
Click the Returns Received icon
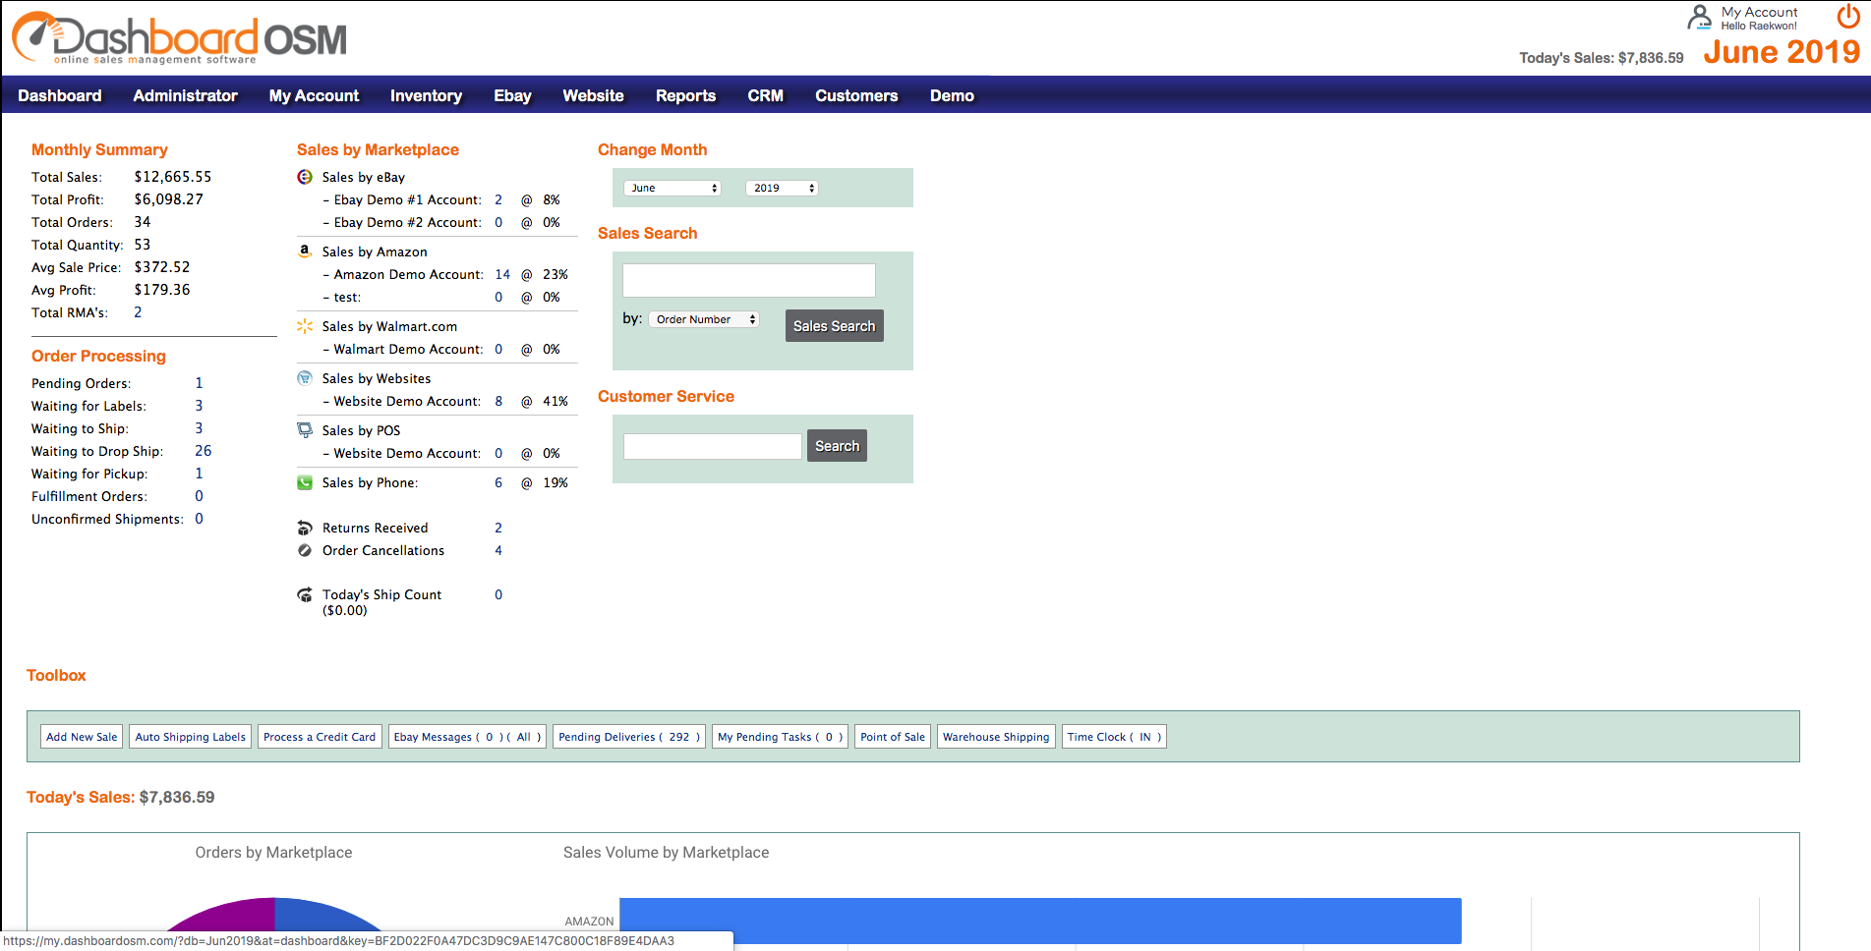click(304, 528)
